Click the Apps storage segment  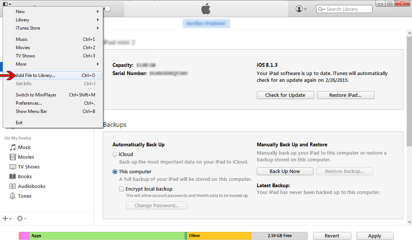click(x=107, y=236)
